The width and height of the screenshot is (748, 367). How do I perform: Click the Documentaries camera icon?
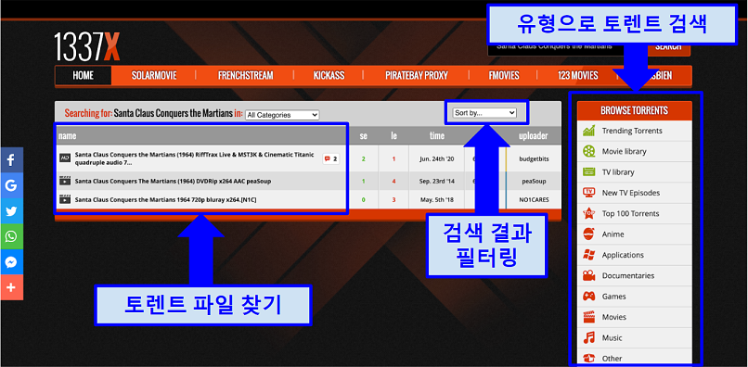588,275
